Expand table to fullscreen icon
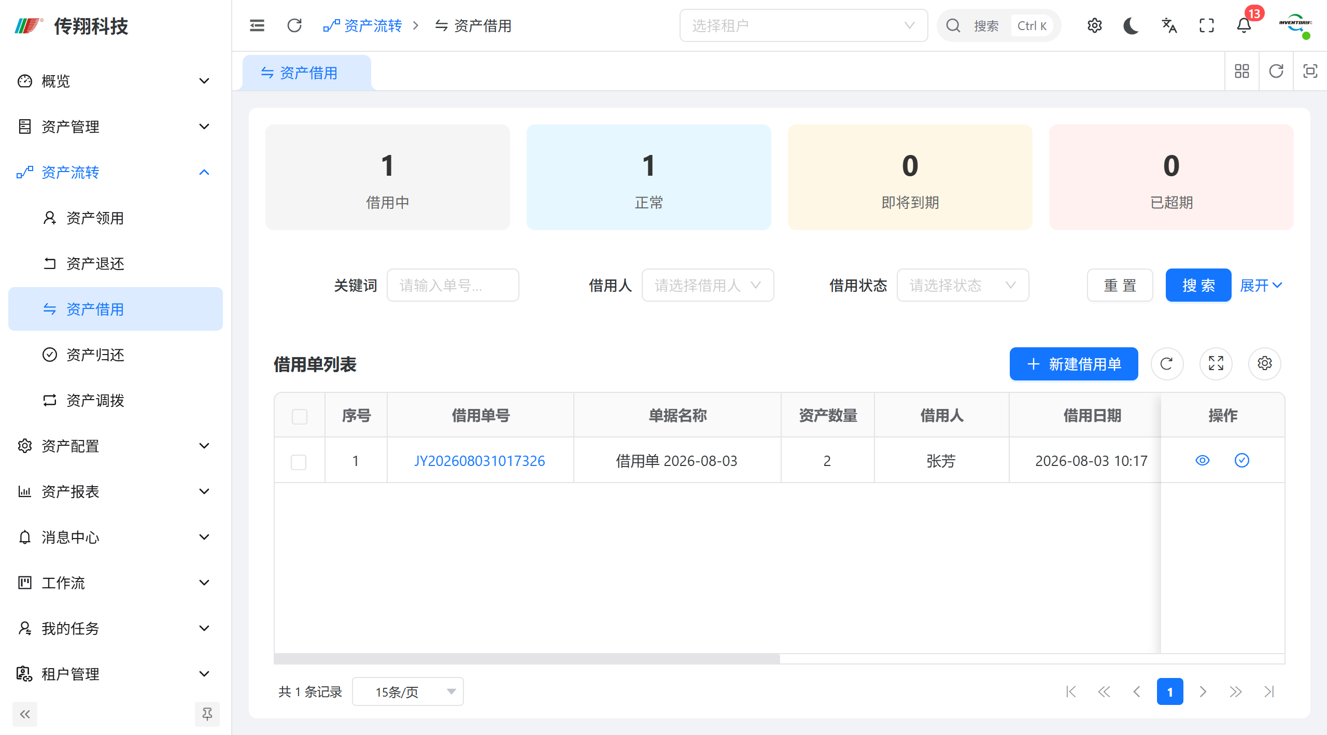1327x735 pixels. point(1216,364)
